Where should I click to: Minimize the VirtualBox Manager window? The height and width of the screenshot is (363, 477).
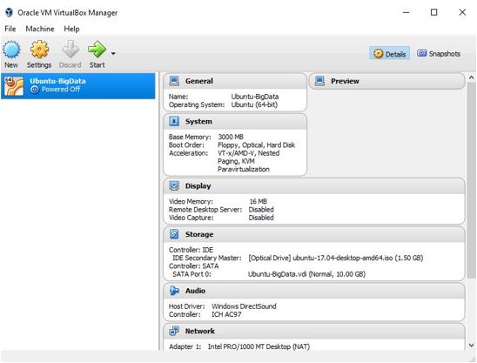[x=406, y=12]
